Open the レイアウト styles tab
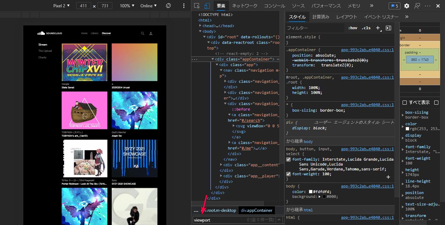The height and width of the screenshot is (225, 445). tap(347, 17)
